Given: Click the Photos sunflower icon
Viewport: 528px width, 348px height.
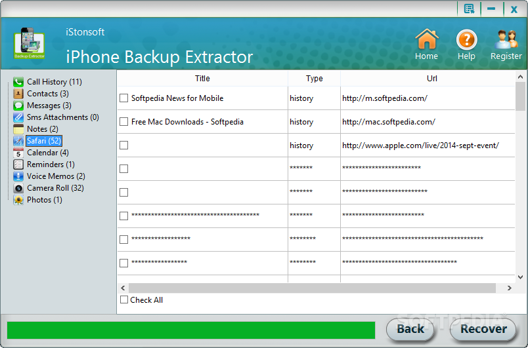Looking at the screenshot, I should point(18,200).
